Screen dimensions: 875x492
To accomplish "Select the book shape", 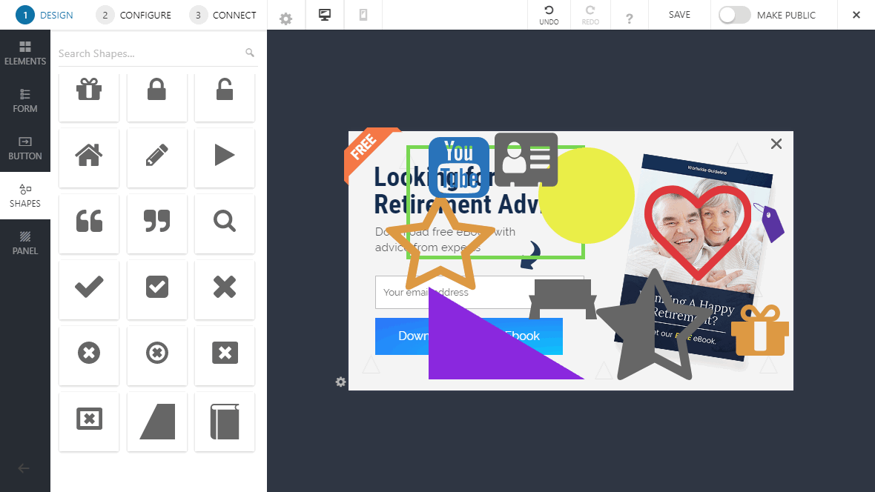I will click(224, 422).
